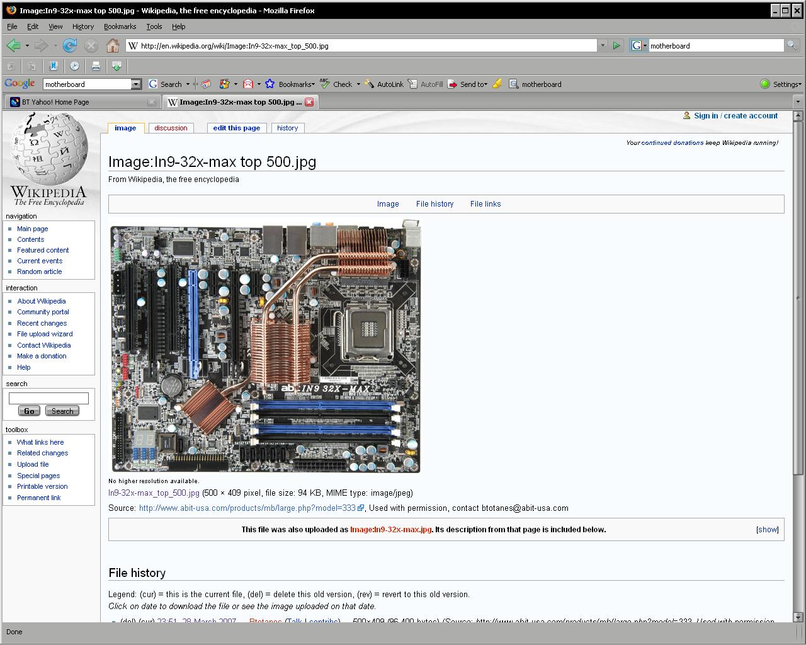Print the page with the printer icon

coord(96,66)
